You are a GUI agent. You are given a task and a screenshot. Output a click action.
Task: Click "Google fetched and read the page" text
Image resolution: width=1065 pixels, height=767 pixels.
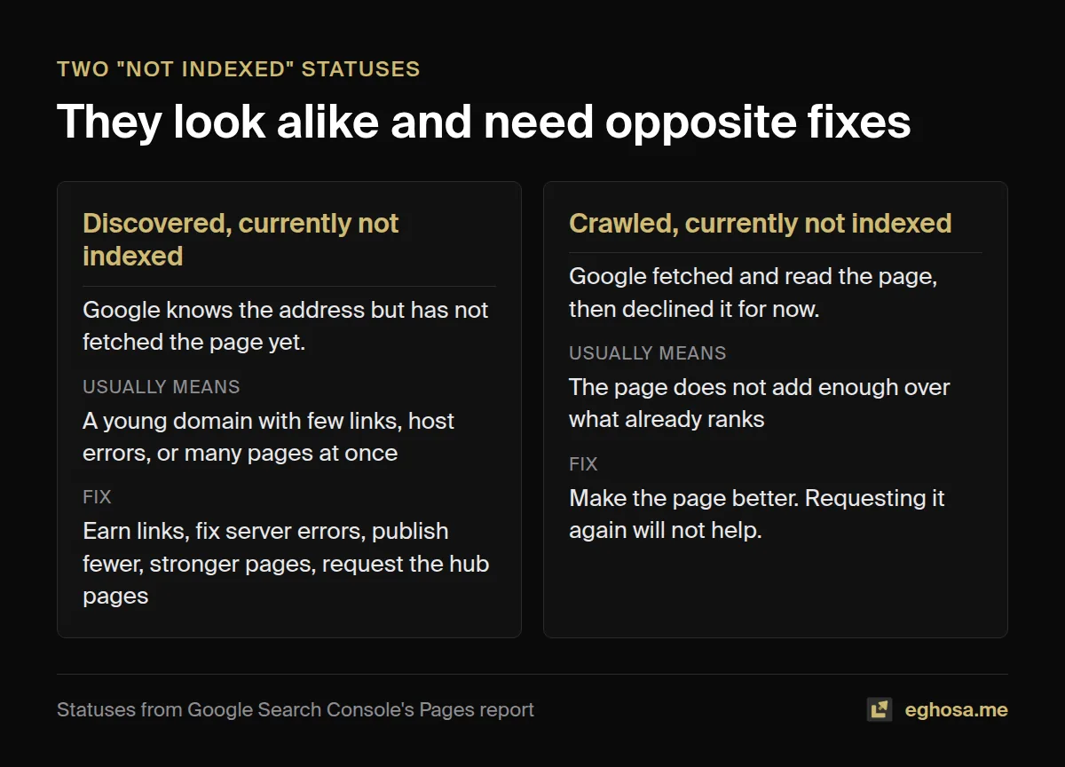(753, 292)
